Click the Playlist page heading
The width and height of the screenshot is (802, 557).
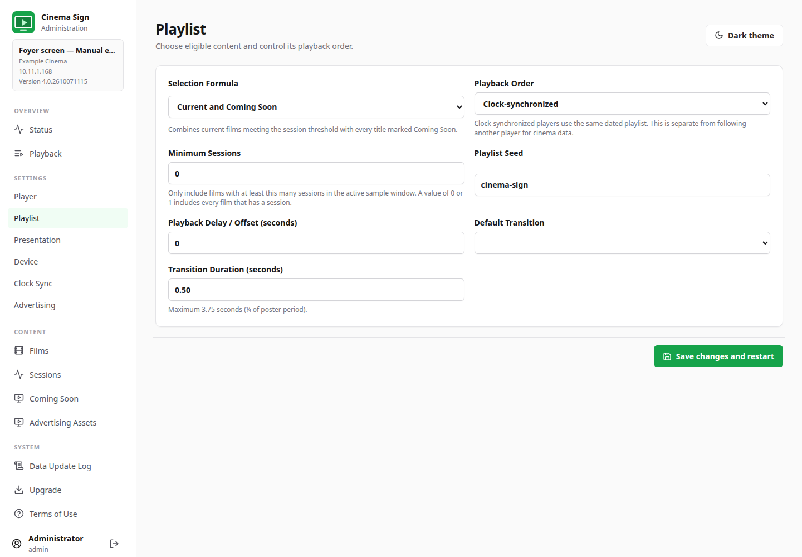(x=180, y=29)
